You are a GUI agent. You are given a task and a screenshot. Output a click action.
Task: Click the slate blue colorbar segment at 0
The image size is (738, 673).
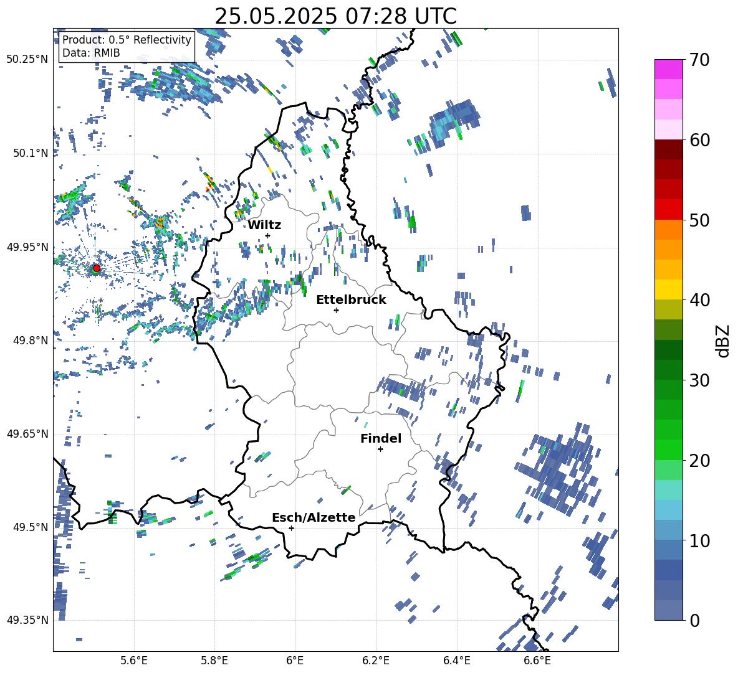click(668, 610)
